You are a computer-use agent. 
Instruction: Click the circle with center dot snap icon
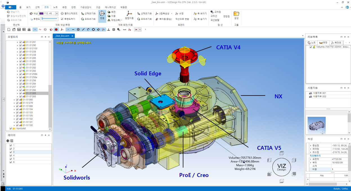click(78, 29)
